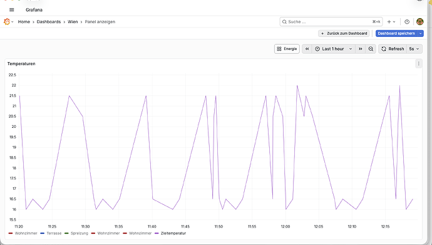Viewport: 432px width, 245px height.
Task: Click the purple Zieltemperatur legend color swatch
Action: [157, 233]
